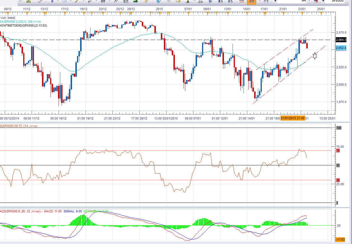Click the orange 21/01/2015 21:00 time marker
Viewport: 352px width, 244px height.
[293, 118]
